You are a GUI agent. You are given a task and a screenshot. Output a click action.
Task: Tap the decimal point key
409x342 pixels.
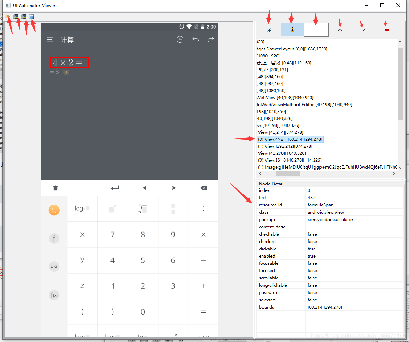click(x=173, y=312)
